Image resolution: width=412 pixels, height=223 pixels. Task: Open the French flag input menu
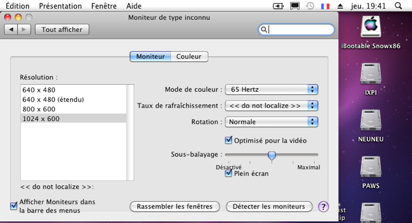(325, 6)
